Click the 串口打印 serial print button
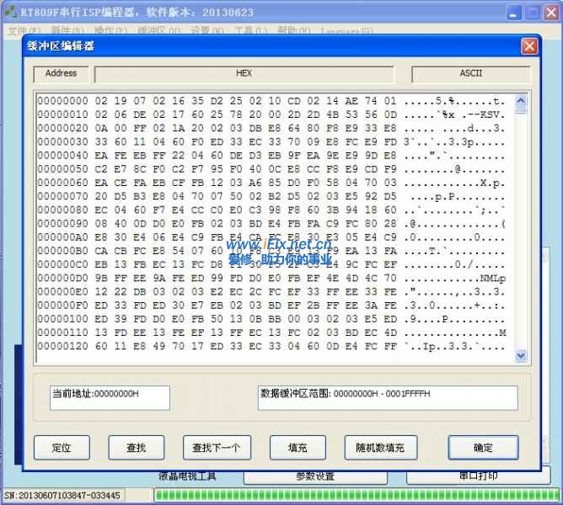Viewport: 563px width, 505px height. (479, 476)
